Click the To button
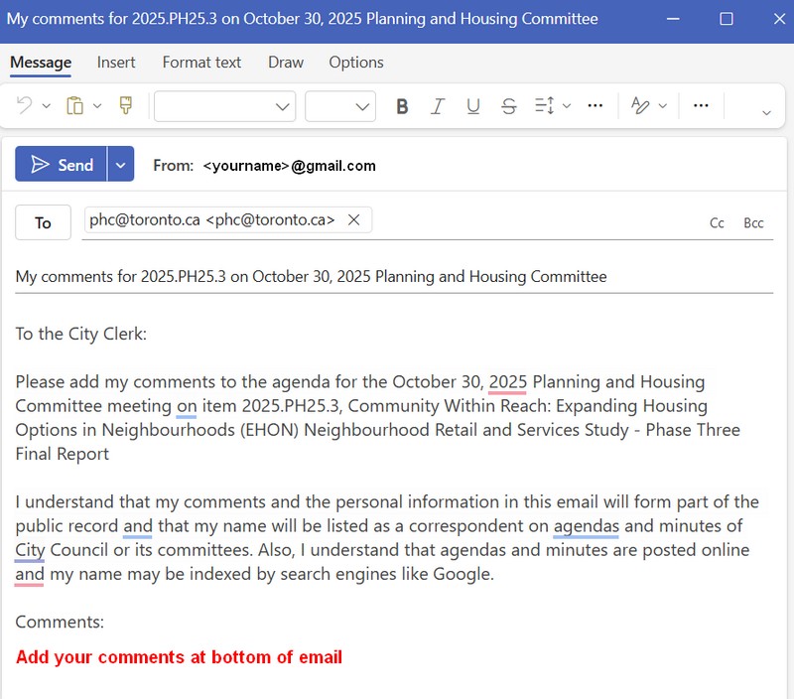The image size is (794, 699). click(x=43, y=222)
